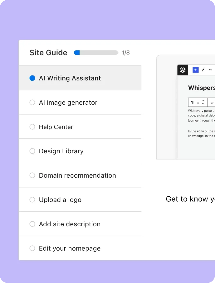Select the Design Library radio circle
Viewport: 215px width, 283px height.
point(32,151)
